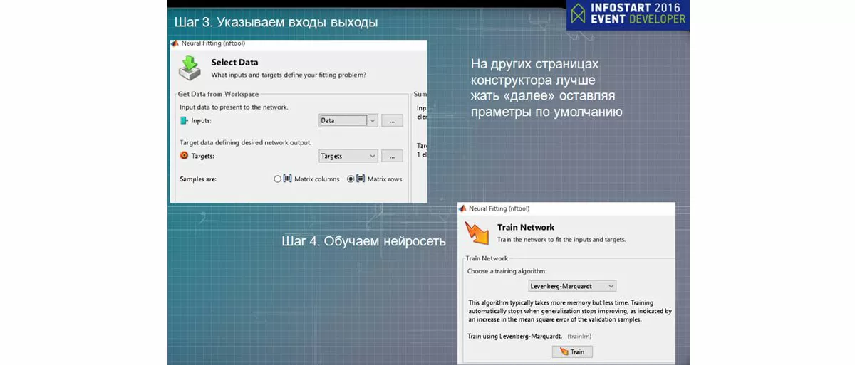This screenshot has height=365, width=855.
Task: Click 'Train using Levenberg-Marquardt.' text
Action: click(515, 336)
